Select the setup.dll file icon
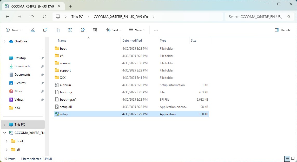This screenshot has width=297, height=162. click(57, 107)
